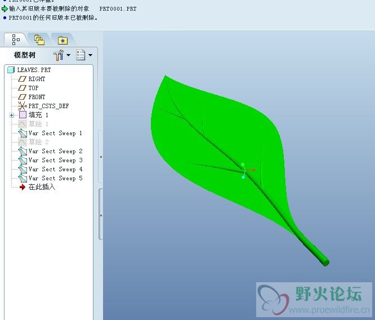The image size is (375, 320).
Task: Select Var Sect Sweep 3 feature
Action: pyautogui.click(x=55, y=160)
